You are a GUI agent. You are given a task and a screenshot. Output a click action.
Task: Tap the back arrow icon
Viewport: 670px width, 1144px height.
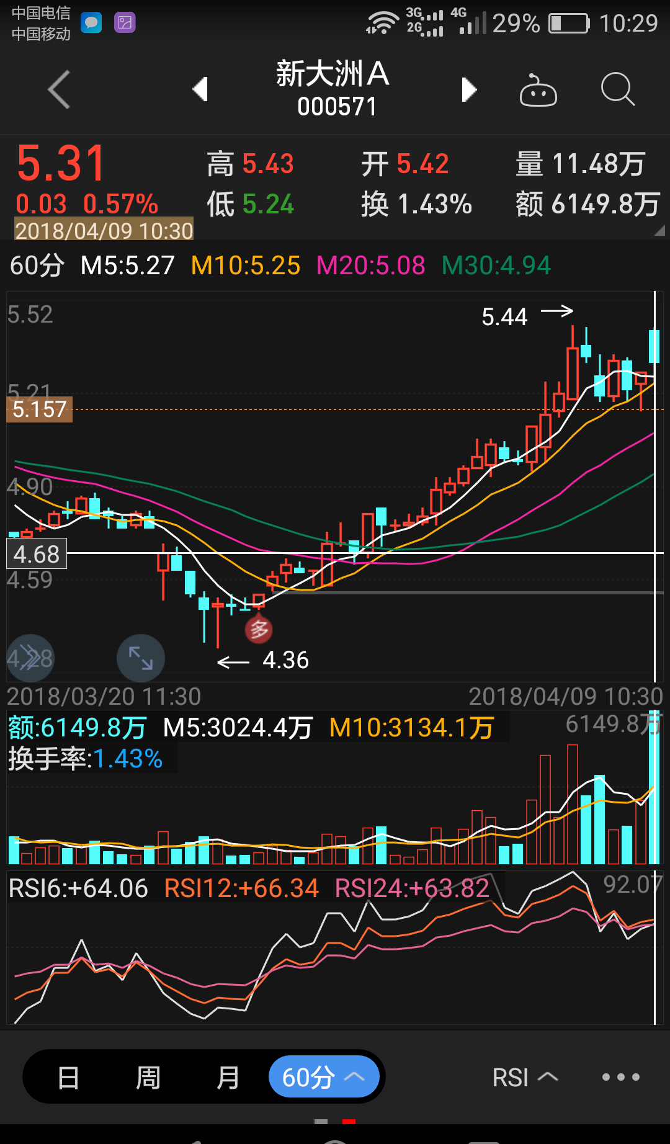click(60, 90)
